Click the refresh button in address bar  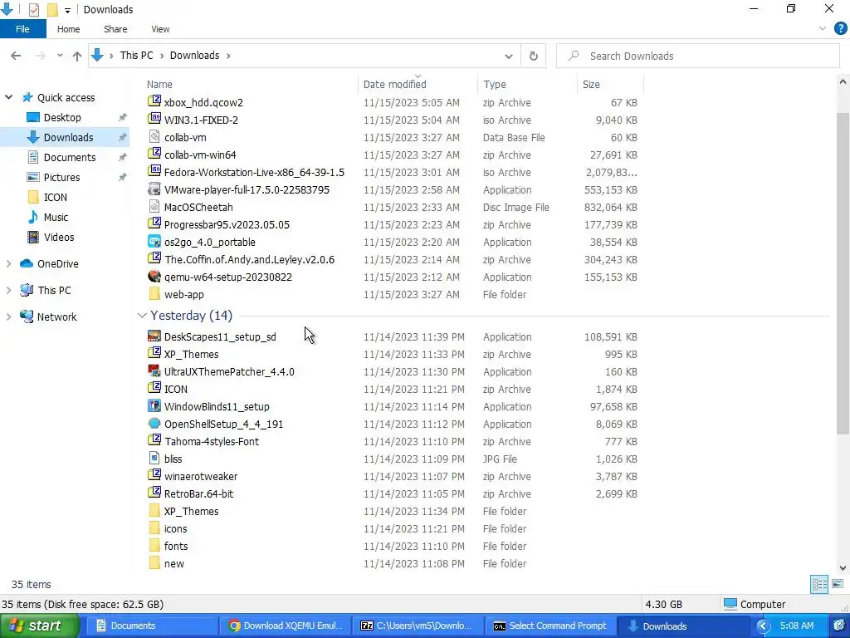[x=534, y=56]
